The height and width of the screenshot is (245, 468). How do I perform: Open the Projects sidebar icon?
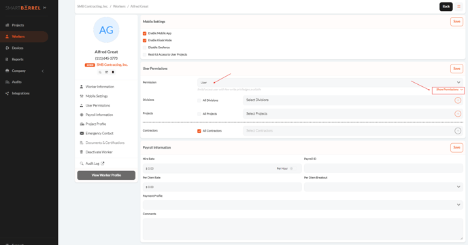coord(7,25)
